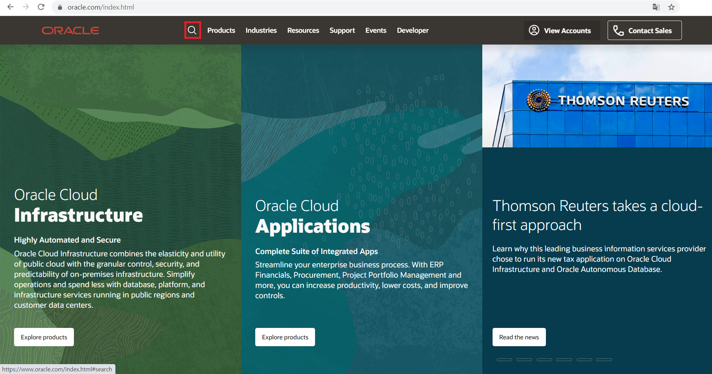Screen dimensions: 712x374
Task: Open the Industries menu
Action: click(x=261, y=30)
